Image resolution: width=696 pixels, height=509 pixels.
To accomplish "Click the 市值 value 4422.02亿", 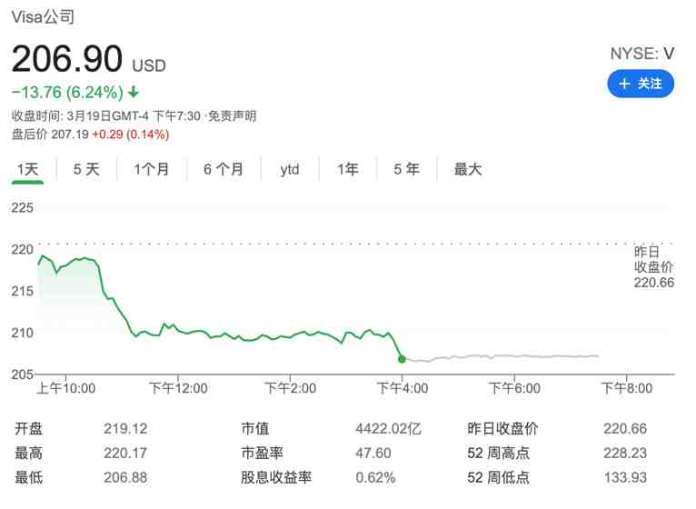I will pos(388,429).
